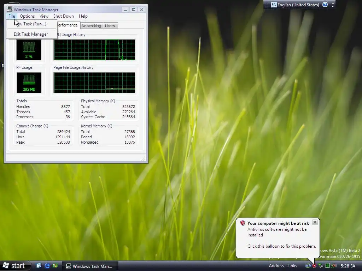Click the taskbar clock 5:28 SA
The height and width of the screenshot is (271, 362).
tap(348, 266)
